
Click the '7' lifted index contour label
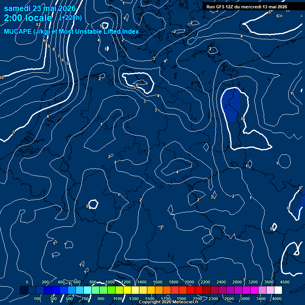click(59, 56)
